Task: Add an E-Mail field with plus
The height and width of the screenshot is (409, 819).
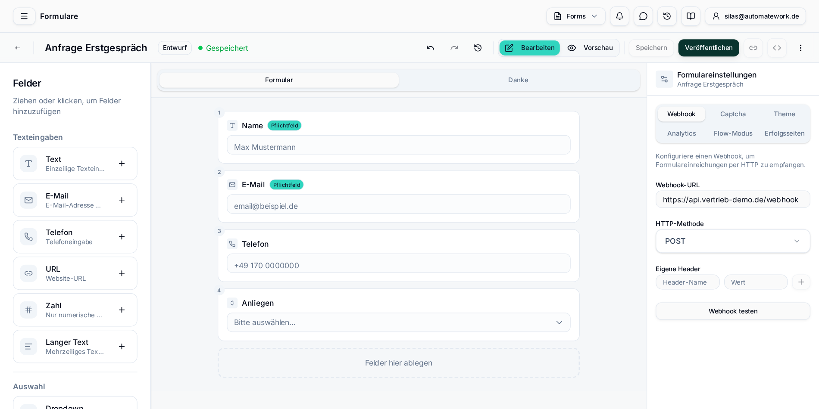Action: (x=122, y=200)
